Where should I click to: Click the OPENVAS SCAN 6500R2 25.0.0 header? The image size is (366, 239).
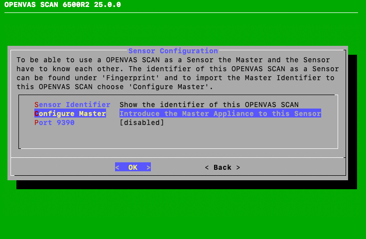click(x=62, y=5)
